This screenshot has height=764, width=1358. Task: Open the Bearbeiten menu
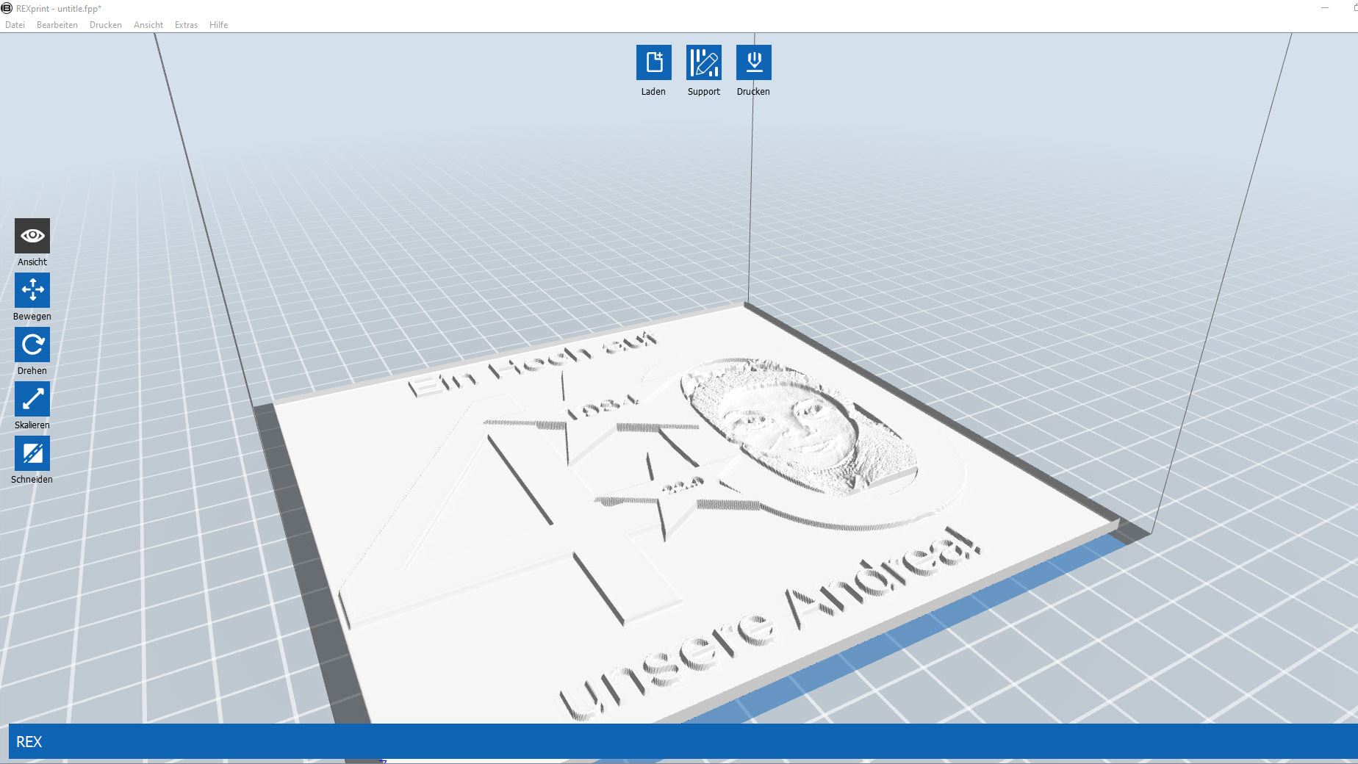[57, 25]
